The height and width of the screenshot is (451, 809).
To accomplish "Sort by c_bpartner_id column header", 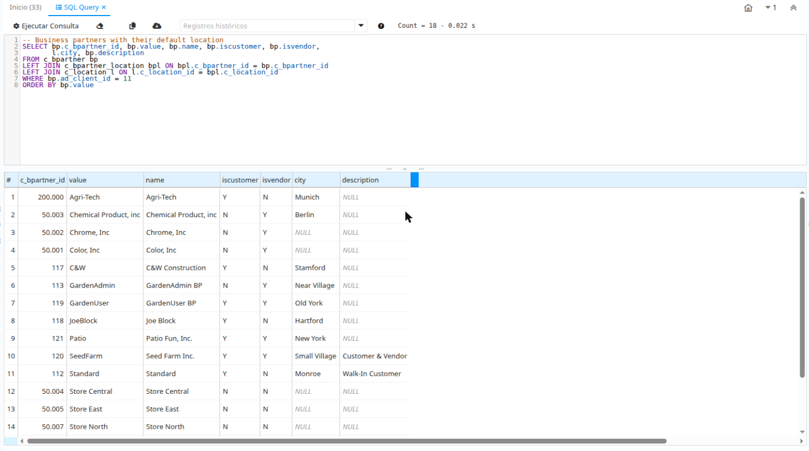I will 43,180.
